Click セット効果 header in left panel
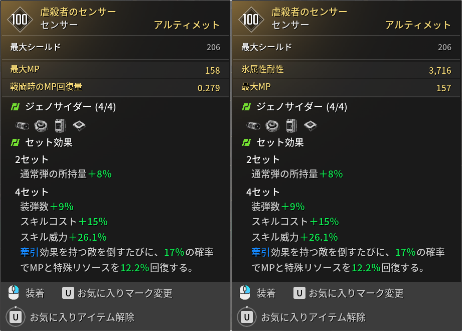Screen dimensions: 462x331 click(49, 142)
